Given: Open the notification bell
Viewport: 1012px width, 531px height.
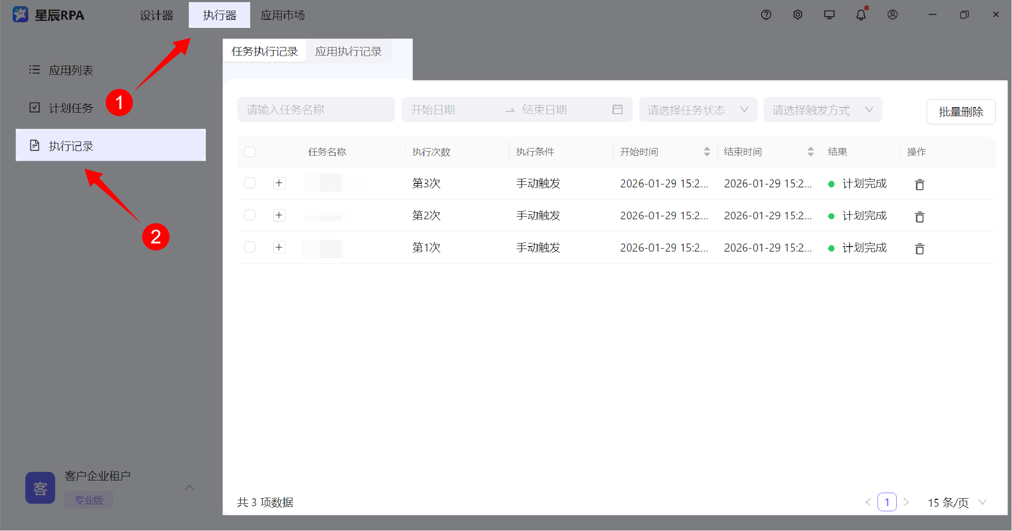Looking at the screenshot, I should pos(861,15).
